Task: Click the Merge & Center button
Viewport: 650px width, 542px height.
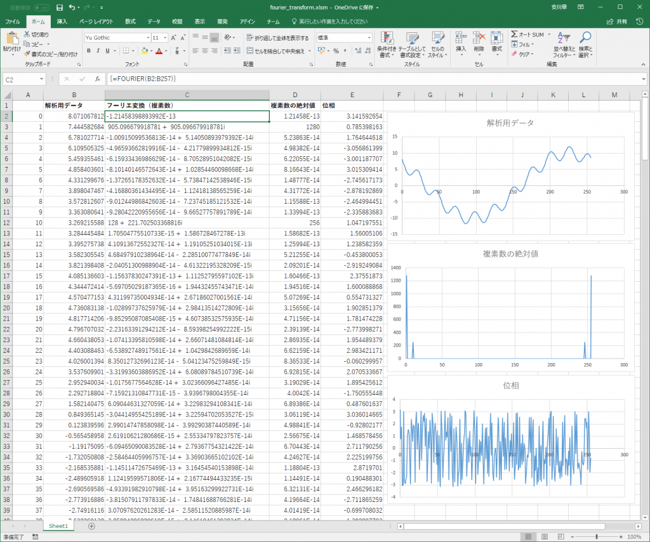Action: point(275,51)
